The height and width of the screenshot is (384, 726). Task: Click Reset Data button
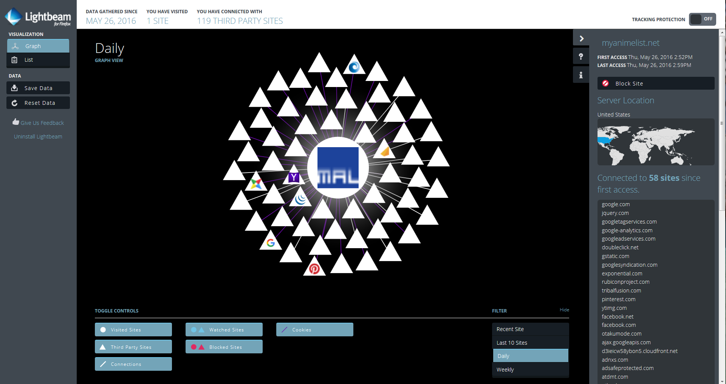[x=38, y=103]
